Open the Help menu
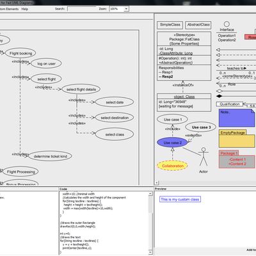This screenshot has width=256, height=256. [25, 9]
